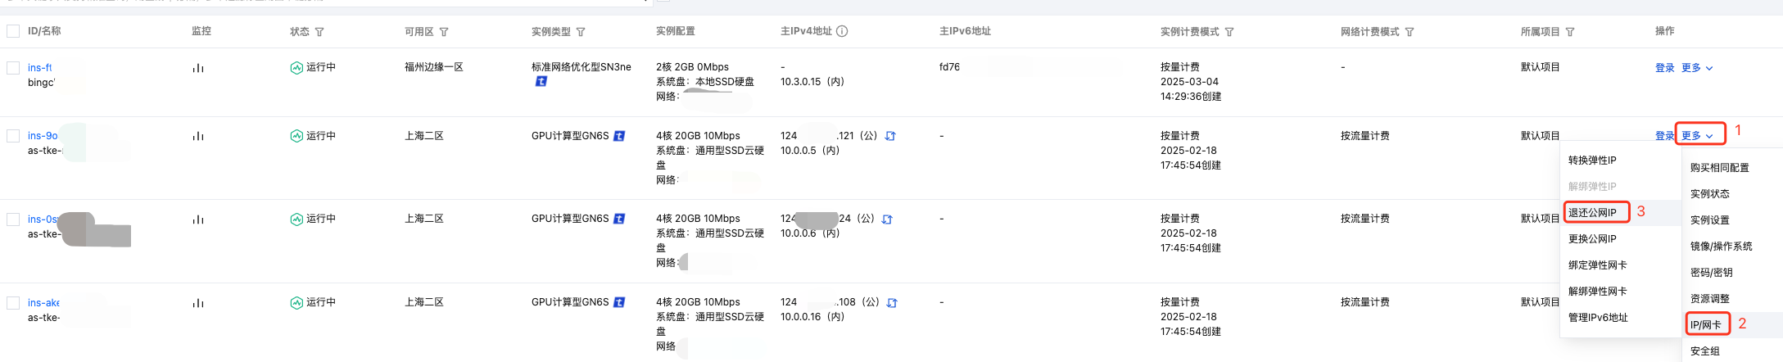This screenshot has width=1783, height=362.
Task: Open instance billing mode filter dropdown
Action: pyautogui.click(x=1229, y=32)
